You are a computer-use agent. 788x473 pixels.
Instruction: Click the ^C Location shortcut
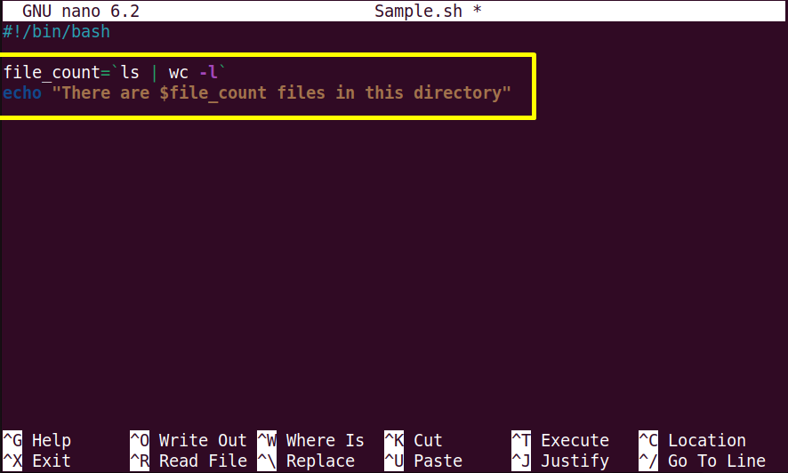click(x=692, y=440)
